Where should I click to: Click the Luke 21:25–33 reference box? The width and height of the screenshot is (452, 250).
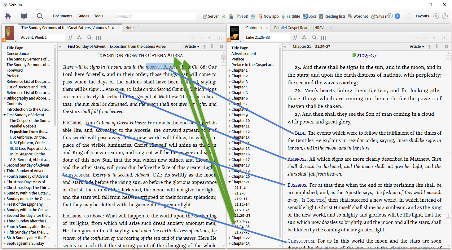coord(267,38)
